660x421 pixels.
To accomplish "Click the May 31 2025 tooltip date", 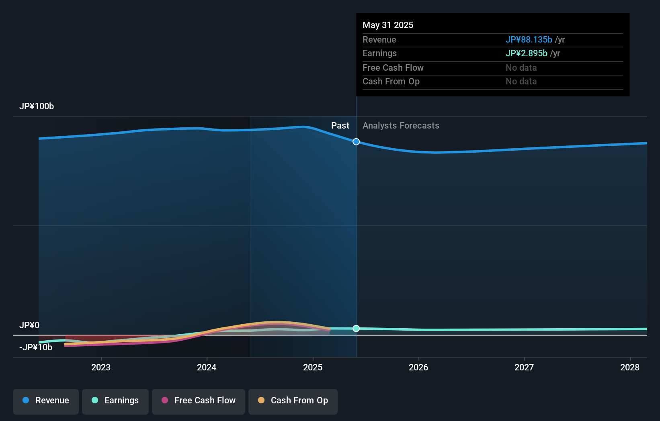I will click(388, 25).
